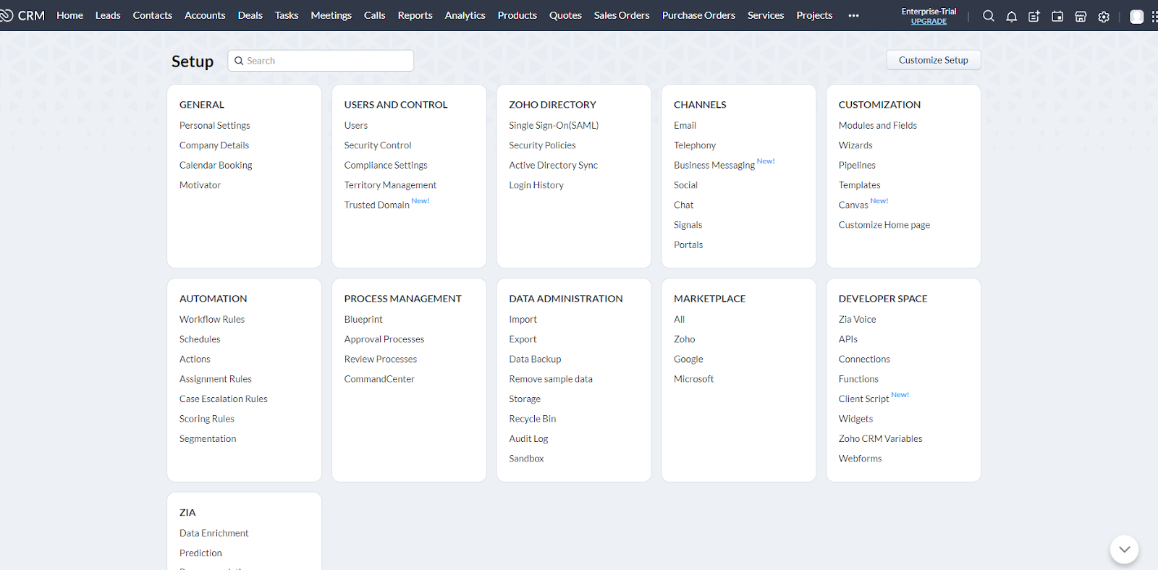Open Single Sign-On(SAML)
The height and width of the screenshot is (570, 1158).
point(554,125)
